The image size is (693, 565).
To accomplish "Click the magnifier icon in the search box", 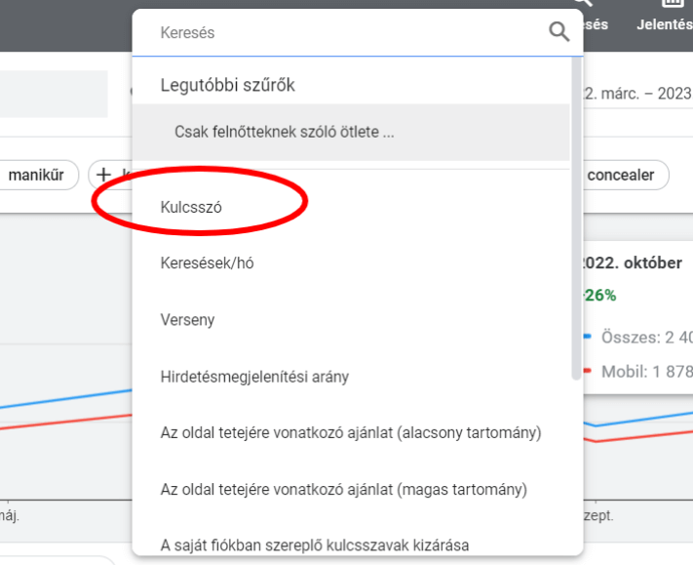I will coord(558,32).
